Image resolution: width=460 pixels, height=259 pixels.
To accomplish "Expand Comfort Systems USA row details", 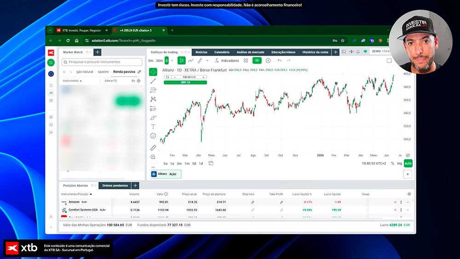I will click(408, 210).
